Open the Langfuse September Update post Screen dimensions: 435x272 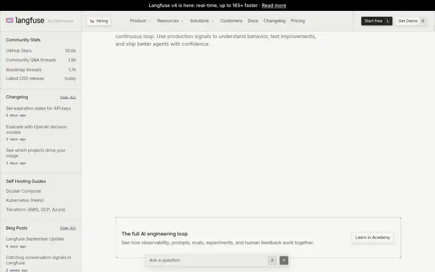35,239
